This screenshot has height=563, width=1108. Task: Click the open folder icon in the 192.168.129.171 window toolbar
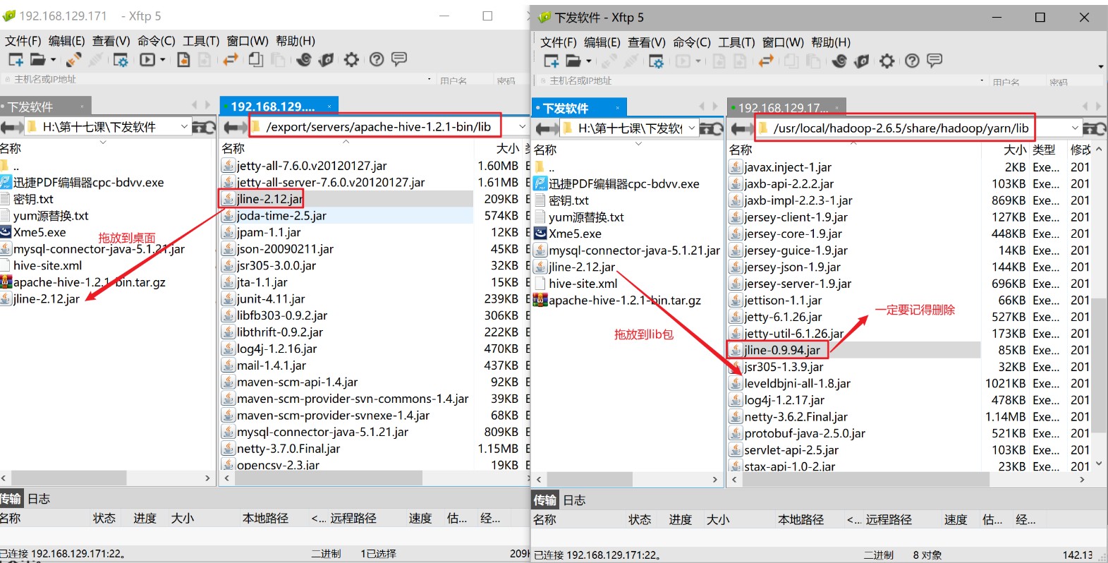37,60
